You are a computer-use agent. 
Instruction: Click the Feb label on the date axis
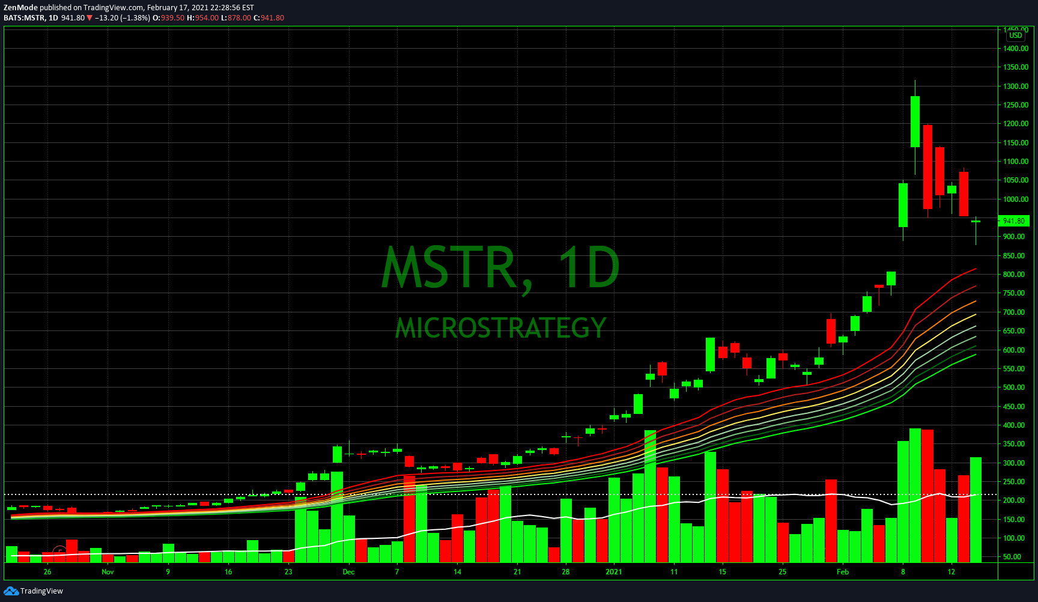point(843,572)
